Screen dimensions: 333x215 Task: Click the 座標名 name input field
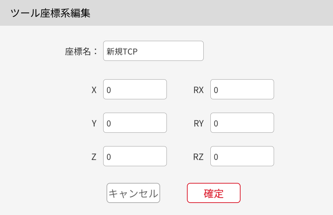[153, 51]
